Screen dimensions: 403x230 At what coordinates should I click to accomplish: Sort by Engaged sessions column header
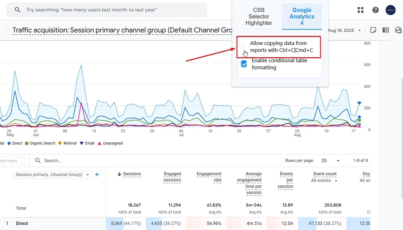[x=172, y=177]
